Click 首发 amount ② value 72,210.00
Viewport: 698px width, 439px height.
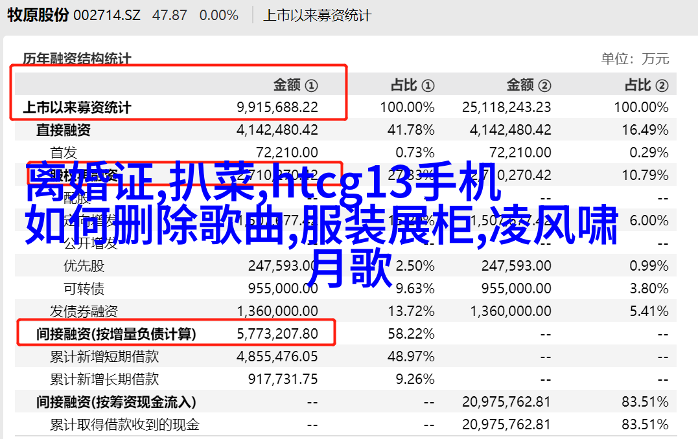tap(520, 153)
